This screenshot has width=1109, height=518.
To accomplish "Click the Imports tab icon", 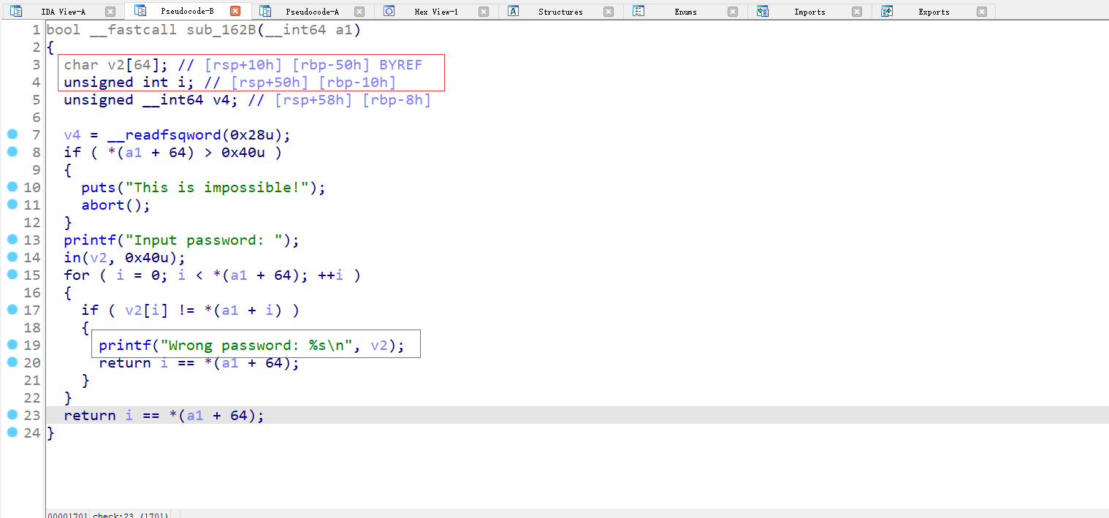I will [x=763, y=12].
